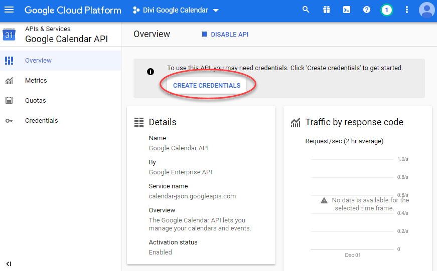Click 'calendar-json.googleapis.com' service name
This screenshot has width=437, height=271.
tap(192, 196)
